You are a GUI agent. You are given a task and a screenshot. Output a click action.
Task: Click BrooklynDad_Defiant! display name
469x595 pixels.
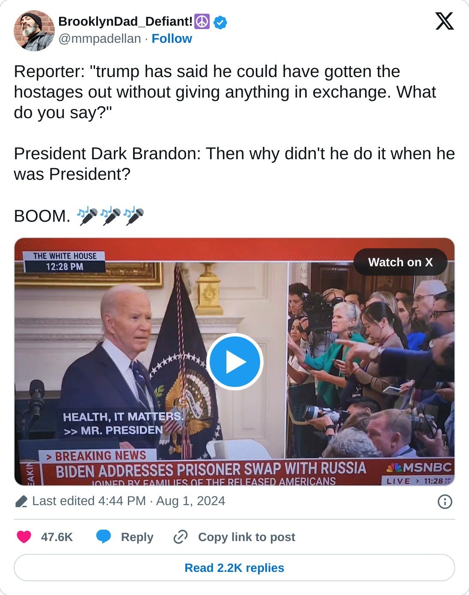click(x=125, y=21)
